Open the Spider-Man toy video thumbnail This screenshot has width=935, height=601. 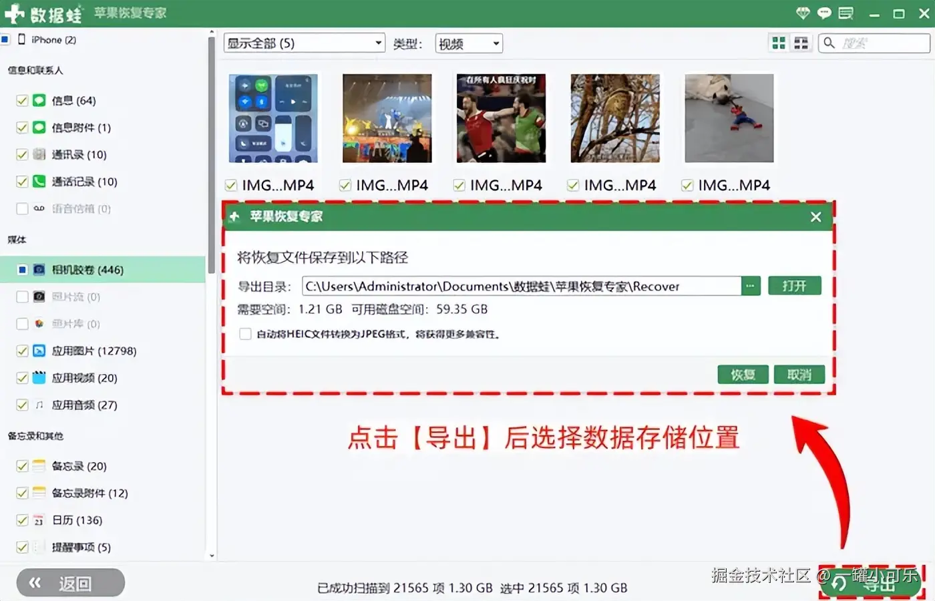coord(729,118)
